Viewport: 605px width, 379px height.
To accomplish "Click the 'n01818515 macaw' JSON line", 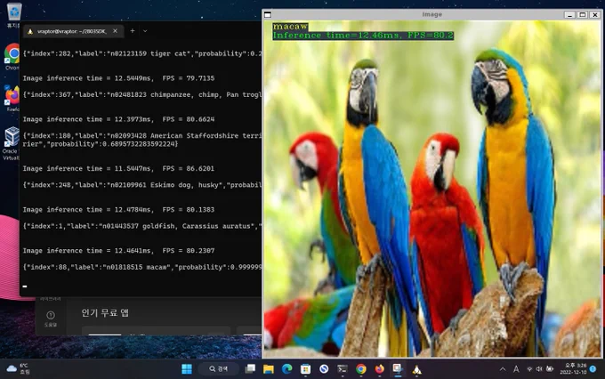I will coord(141,267).
